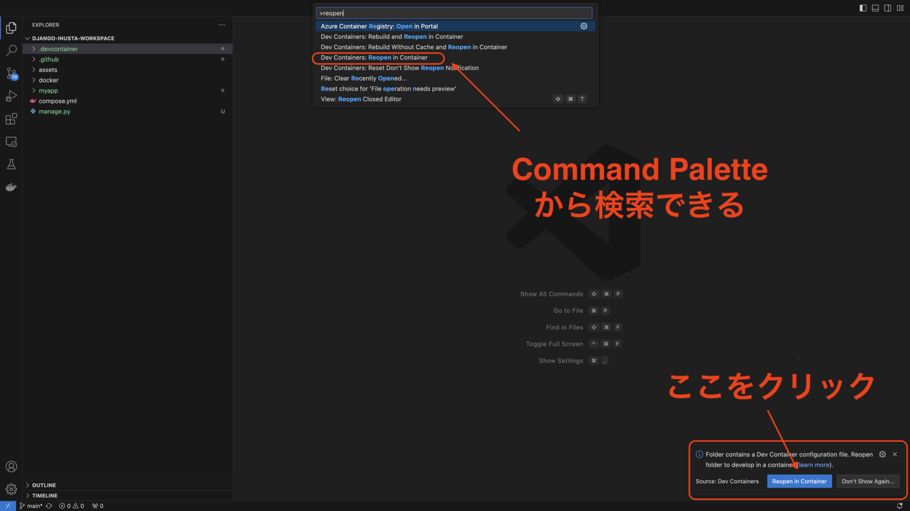Run File: Clear Recently Opened command

point(455,78)
